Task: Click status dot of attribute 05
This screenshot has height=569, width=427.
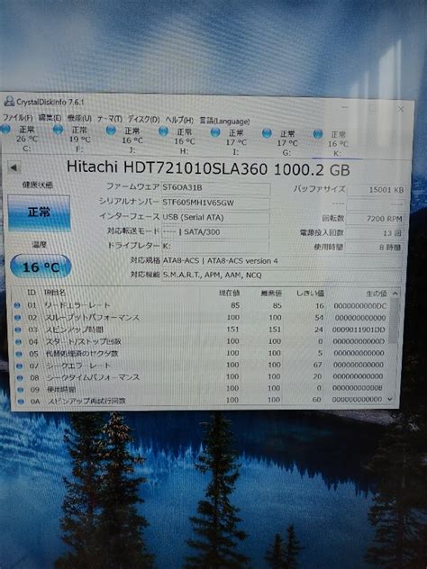Action: click(19, 354)
